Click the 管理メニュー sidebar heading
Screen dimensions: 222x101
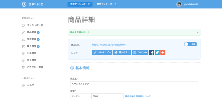point(28,18)
